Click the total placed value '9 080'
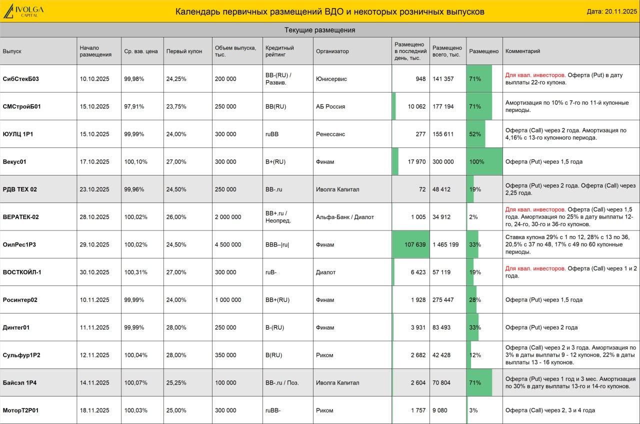This screenshot has height=424, width=640. pyautogui.click(x=440, y=410)
